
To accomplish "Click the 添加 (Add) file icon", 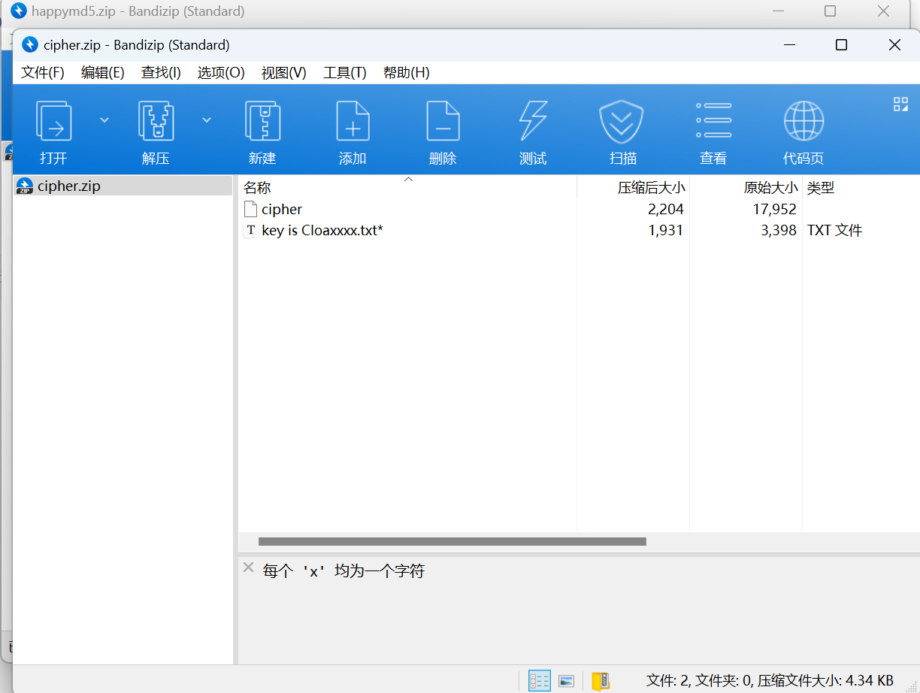I will tap(353, 122).
